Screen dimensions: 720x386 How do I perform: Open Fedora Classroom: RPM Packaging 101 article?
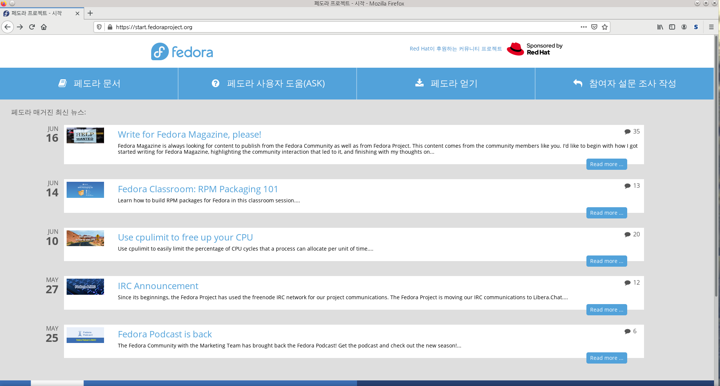click(x=198, y=189)
